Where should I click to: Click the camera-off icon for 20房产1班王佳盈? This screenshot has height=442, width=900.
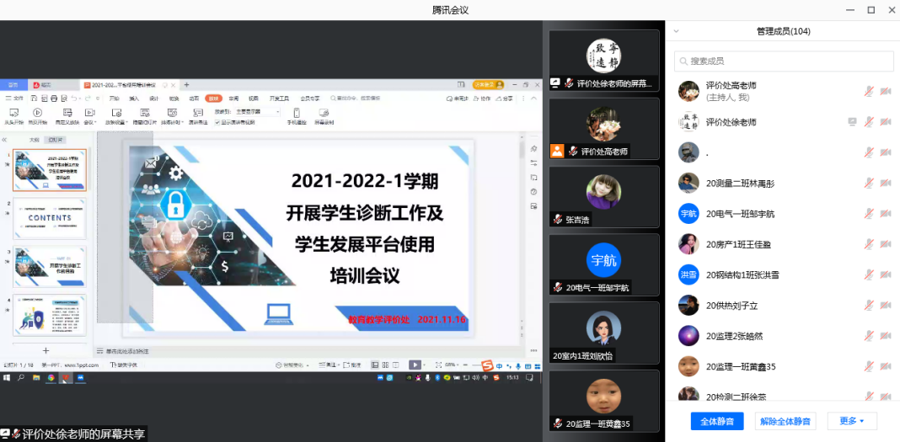tap(886, 244)
